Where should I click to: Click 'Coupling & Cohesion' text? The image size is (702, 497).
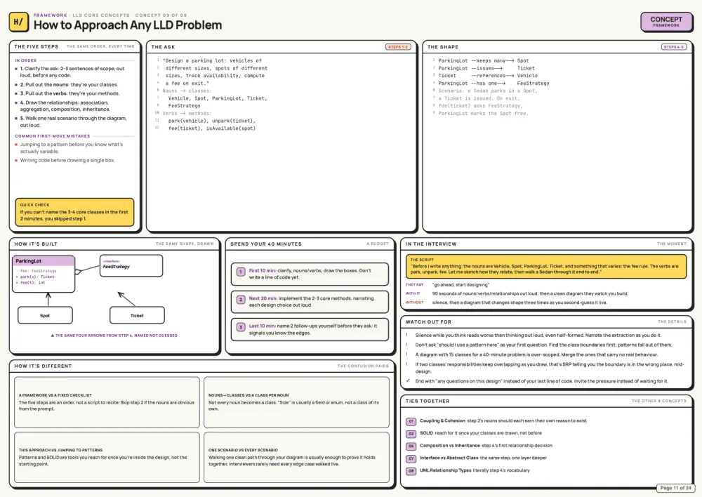pos(442,421)
